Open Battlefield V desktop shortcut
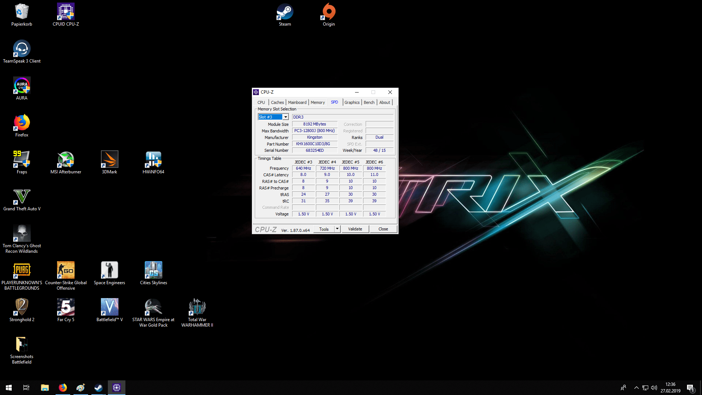Screen dimensions: 702x395 click(109, 311)
